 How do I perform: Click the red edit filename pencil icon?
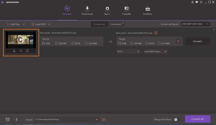click(156, 33)
